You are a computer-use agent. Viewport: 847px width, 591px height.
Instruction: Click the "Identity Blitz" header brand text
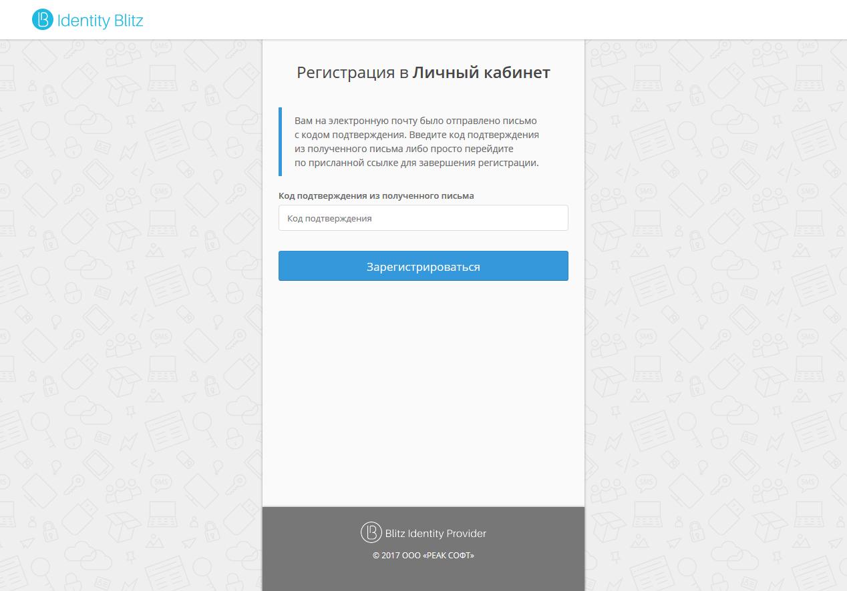(x=100, y=21)
